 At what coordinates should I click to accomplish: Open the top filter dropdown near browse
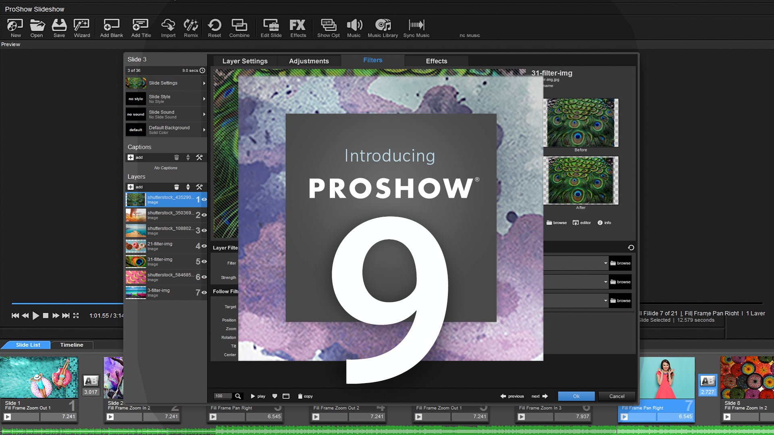coord(605,263)
